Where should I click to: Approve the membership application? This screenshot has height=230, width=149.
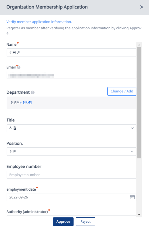(x=63, y=221)
